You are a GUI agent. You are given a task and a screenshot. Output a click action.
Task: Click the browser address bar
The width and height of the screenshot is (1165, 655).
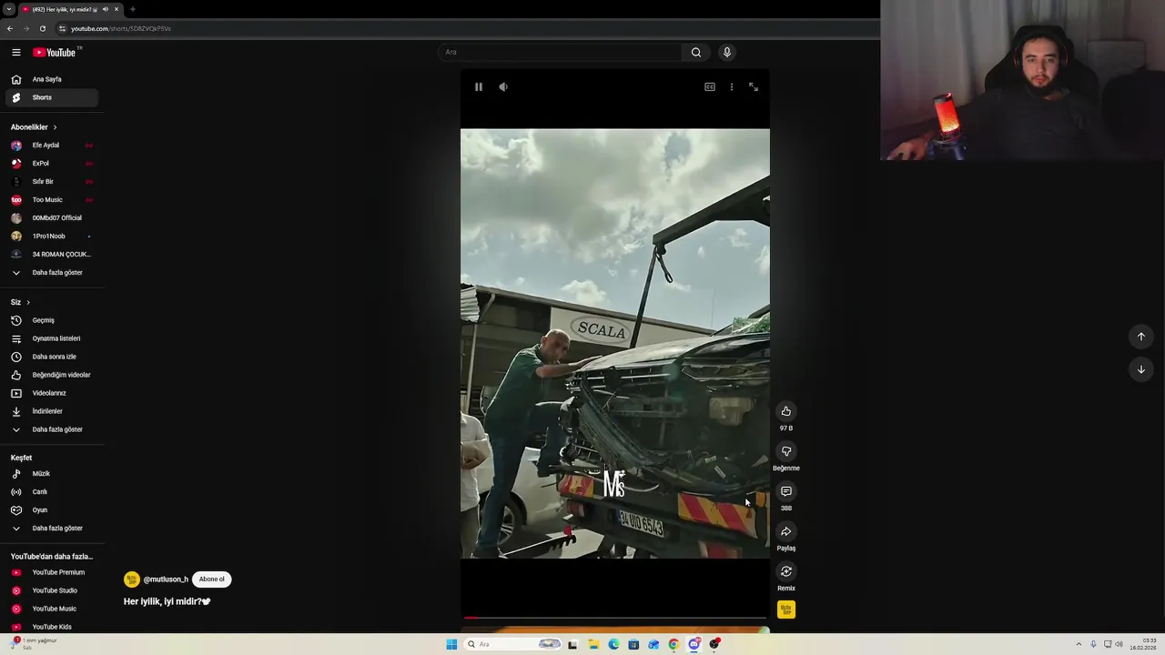(x=464, y=28)
